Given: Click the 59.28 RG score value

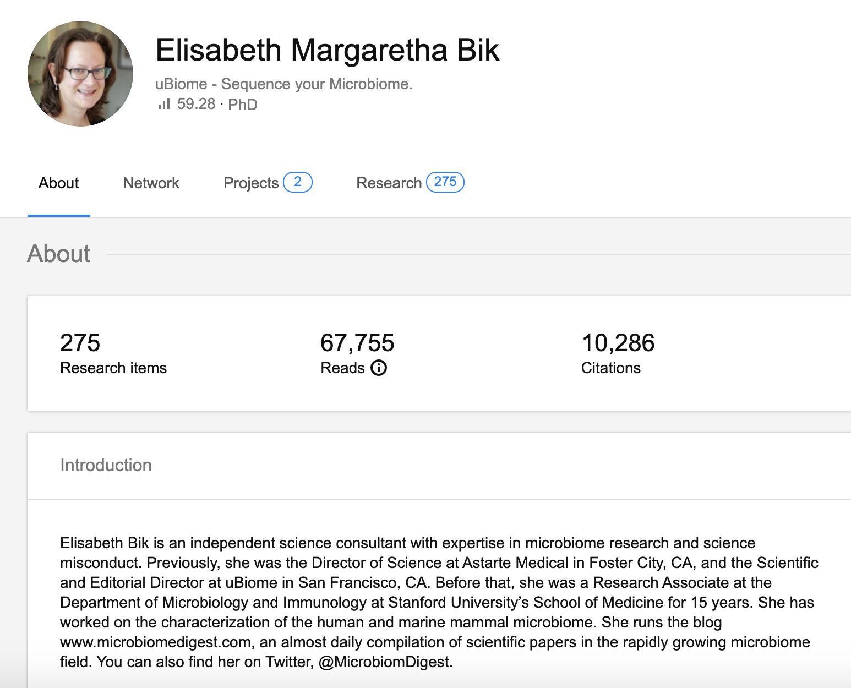Looking at the screenshot, I should [196, 104].
